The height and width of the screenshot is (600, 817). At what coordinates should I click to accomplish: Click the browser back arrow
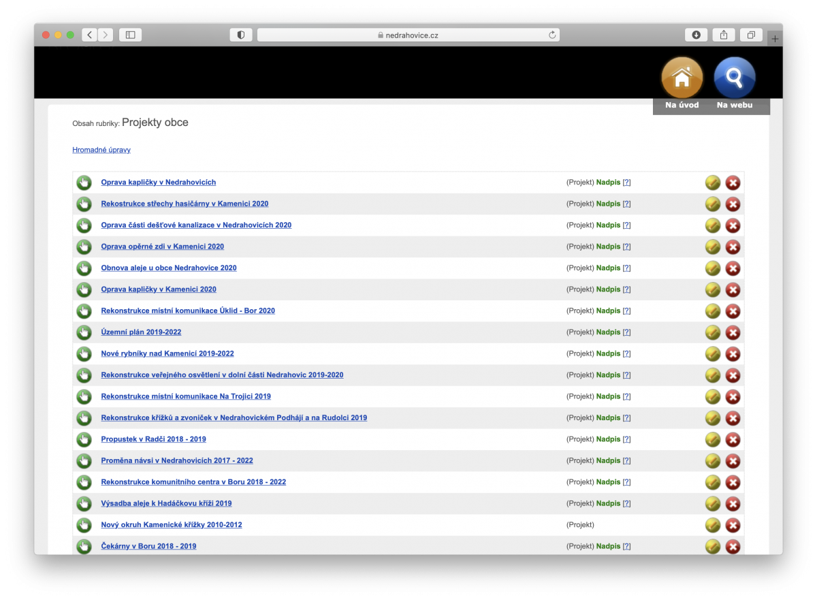pos(89,34)
